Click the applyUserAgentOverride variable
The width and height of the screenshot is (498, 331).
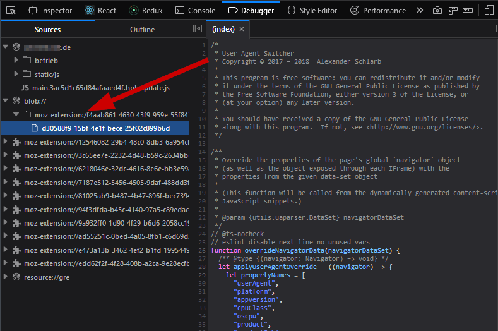point(275,267)
